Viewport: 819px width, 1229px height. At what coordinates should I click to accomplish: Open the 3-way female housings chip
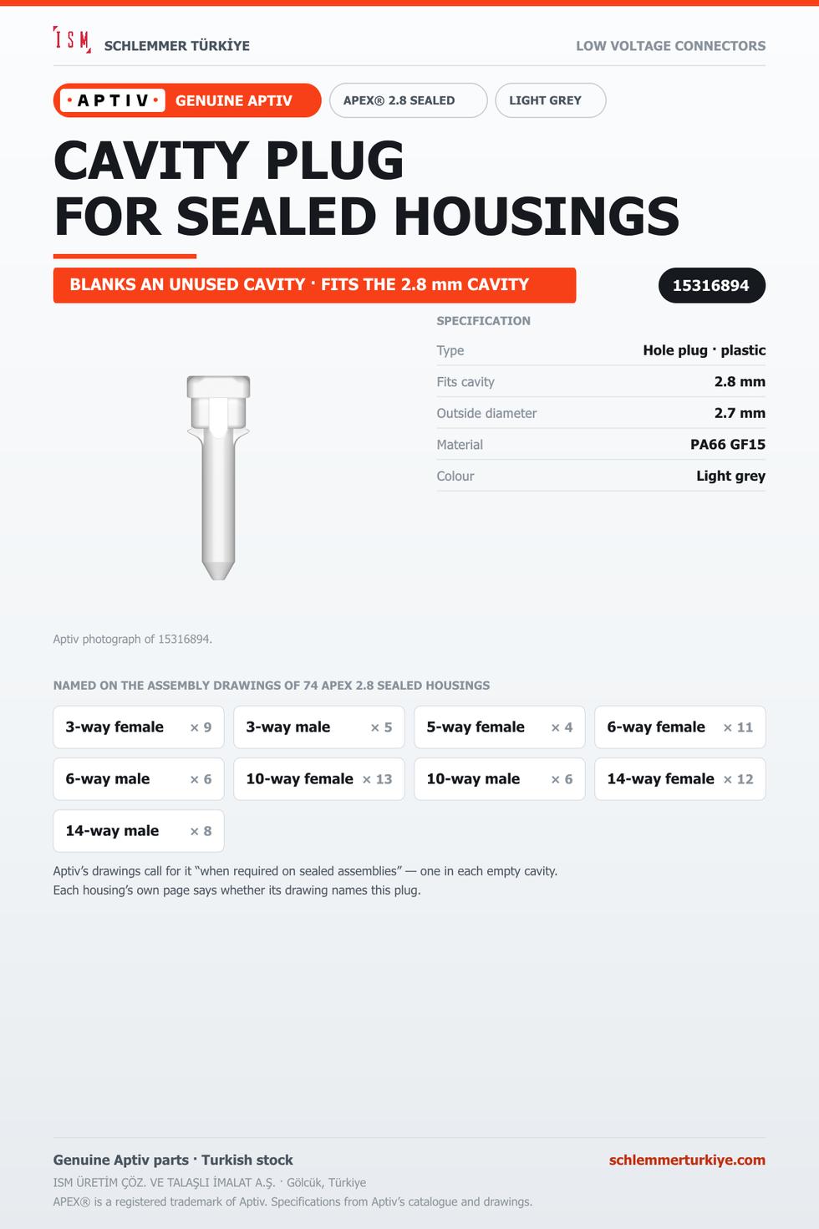(139, 727)
